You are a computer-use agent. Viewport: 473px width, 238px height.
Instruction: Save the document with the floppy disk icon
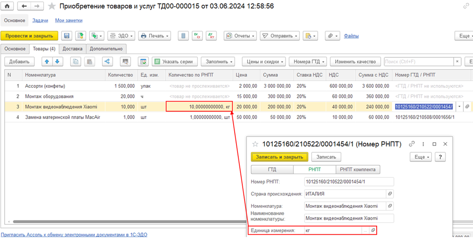click(x=67, y=36)
